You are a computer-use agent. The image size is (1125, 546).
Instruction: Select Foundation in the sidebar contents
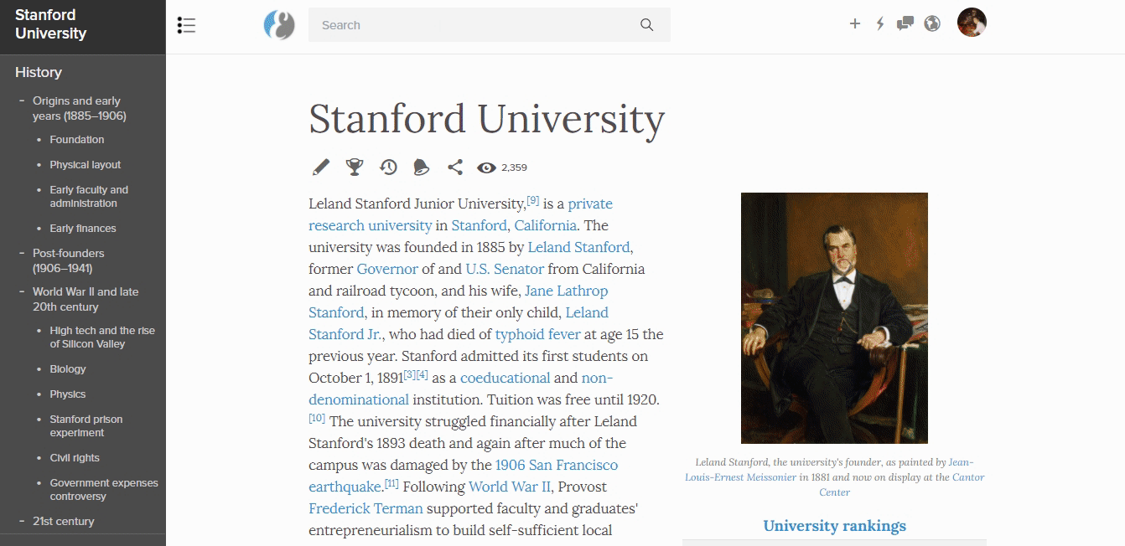pyautogui.click(x=77, y=140)
